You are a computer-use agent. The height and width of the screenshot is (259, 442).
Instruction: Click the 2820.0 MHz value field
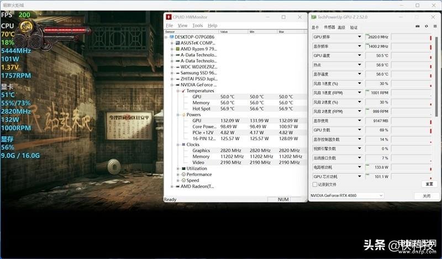377,37
